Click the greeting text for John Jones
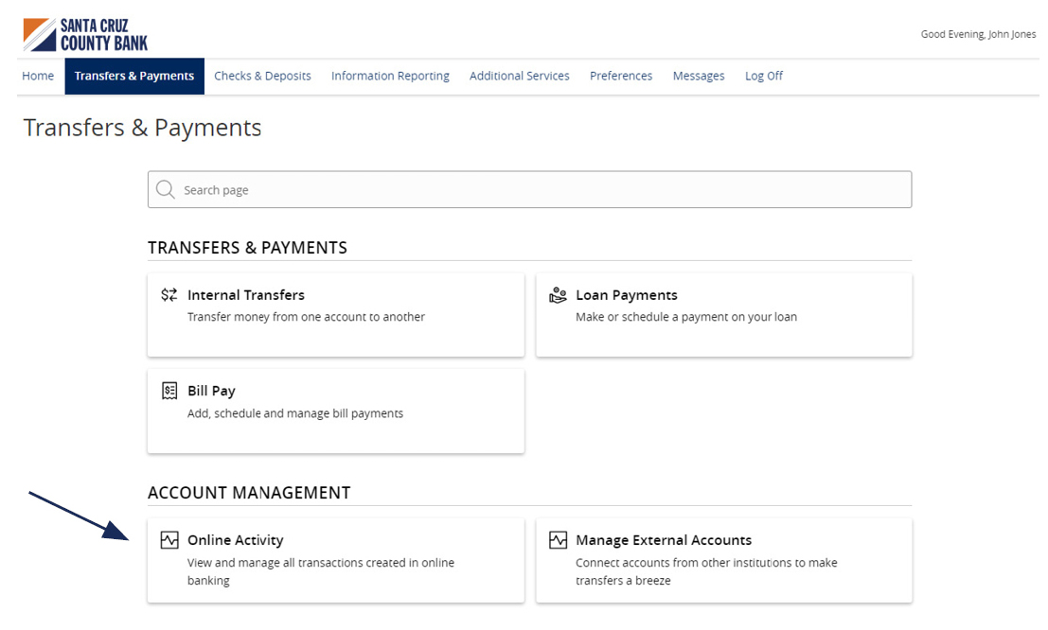1048x630 pixels. (978, 33)
